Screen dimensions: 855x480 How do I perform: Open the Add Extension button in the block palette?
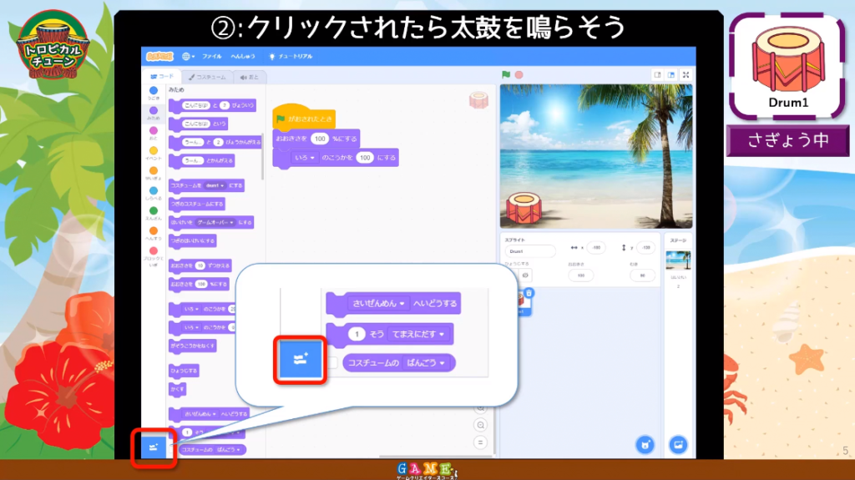(154, 447)
